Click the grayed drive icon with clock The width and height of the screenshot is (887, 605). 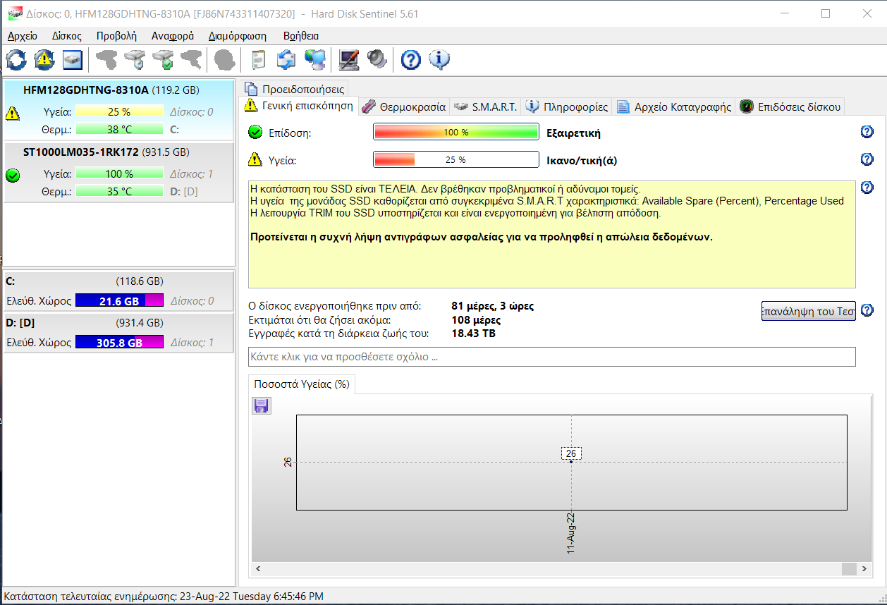135,60
